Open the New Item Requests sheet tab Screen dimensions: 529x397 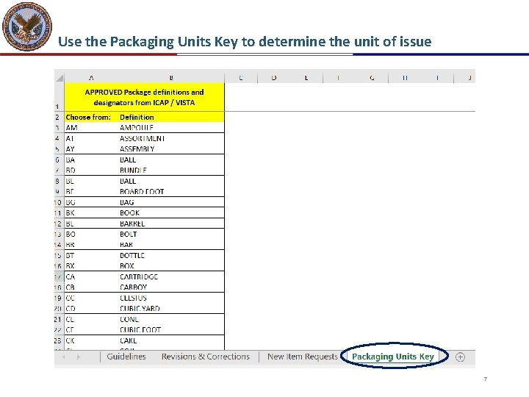302,357
